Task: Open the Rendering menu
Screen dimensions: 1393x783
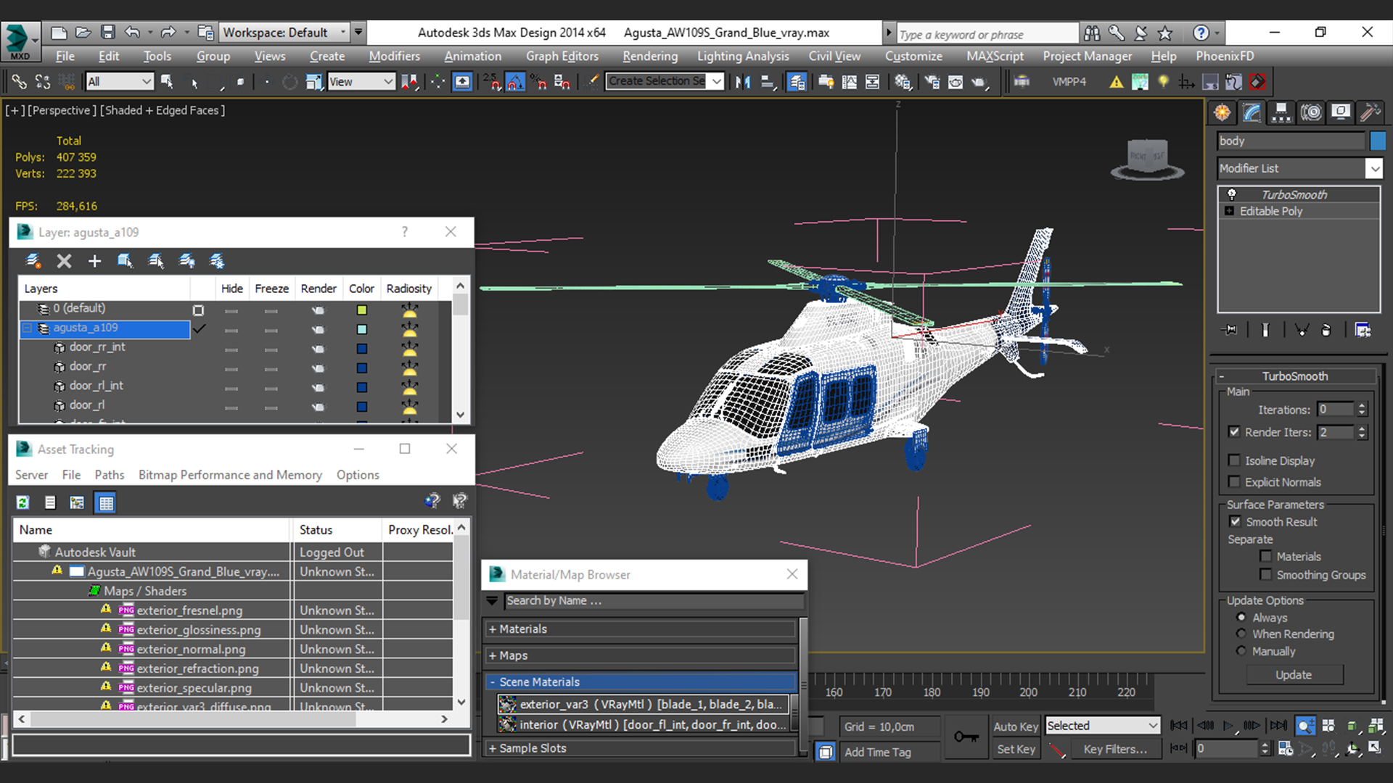Action: point(650,56)
